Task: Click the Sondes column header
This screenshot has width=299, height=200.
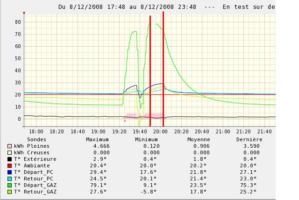Action: [x=36, y=139]
